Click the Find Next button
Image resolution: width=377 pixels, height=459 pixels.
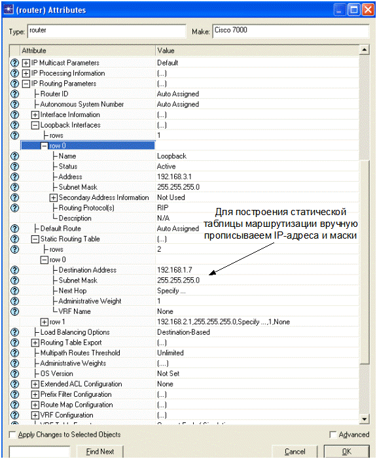tap(100, 452)
